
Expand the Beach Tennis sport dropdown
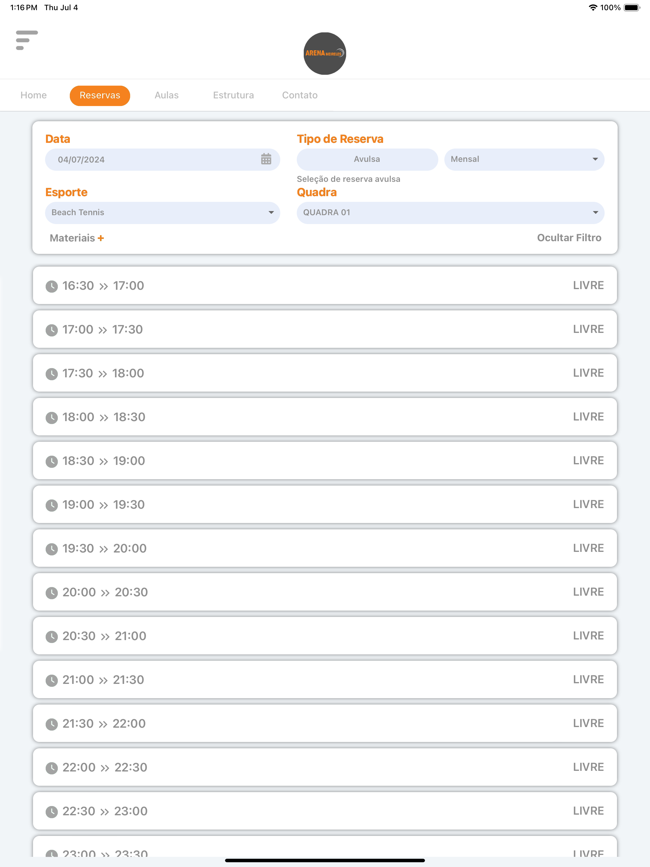162,212
